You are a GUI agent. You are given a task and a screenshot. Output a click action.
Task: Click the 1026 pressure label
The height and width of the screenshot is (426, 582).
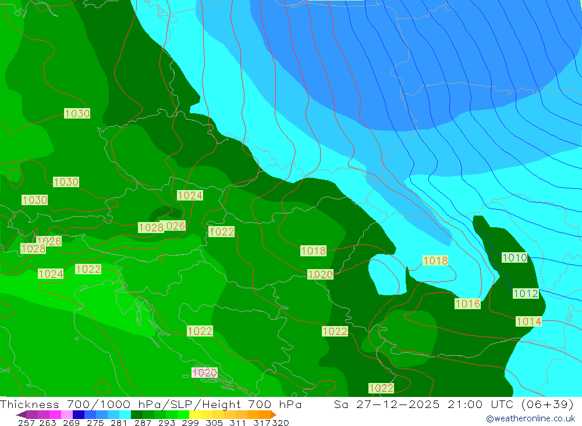tap(50, 241)
